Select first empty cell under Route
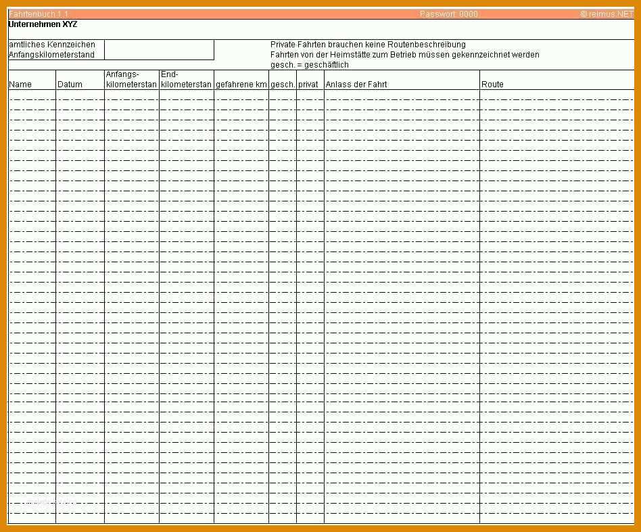 556,95
